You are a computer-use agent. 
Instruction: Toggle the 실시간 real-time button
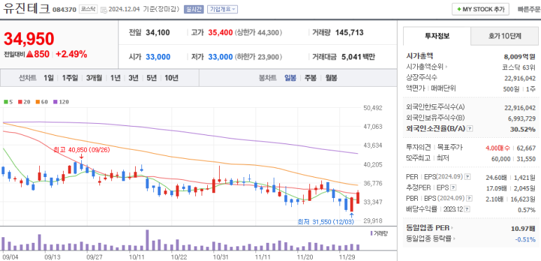194,9
